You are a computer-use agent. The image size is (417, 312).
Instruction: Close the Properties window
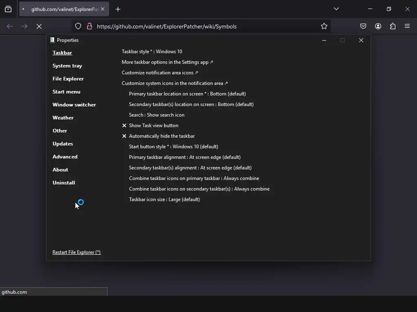point(361,40)
